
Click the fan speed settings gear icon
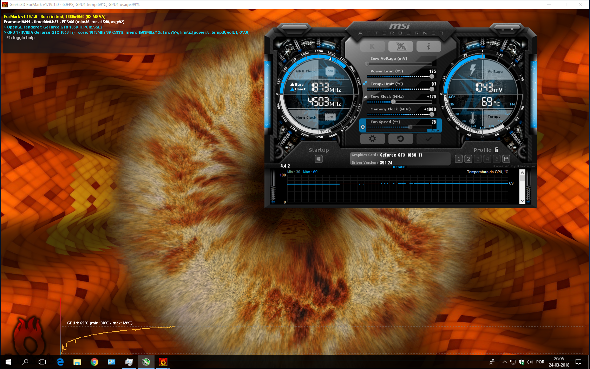coord(363,127)
